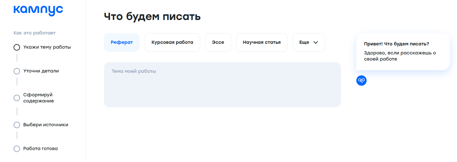Click the Работа готова step circle
This screenshot has width=457, height=162.
click(x=17, y=149)
